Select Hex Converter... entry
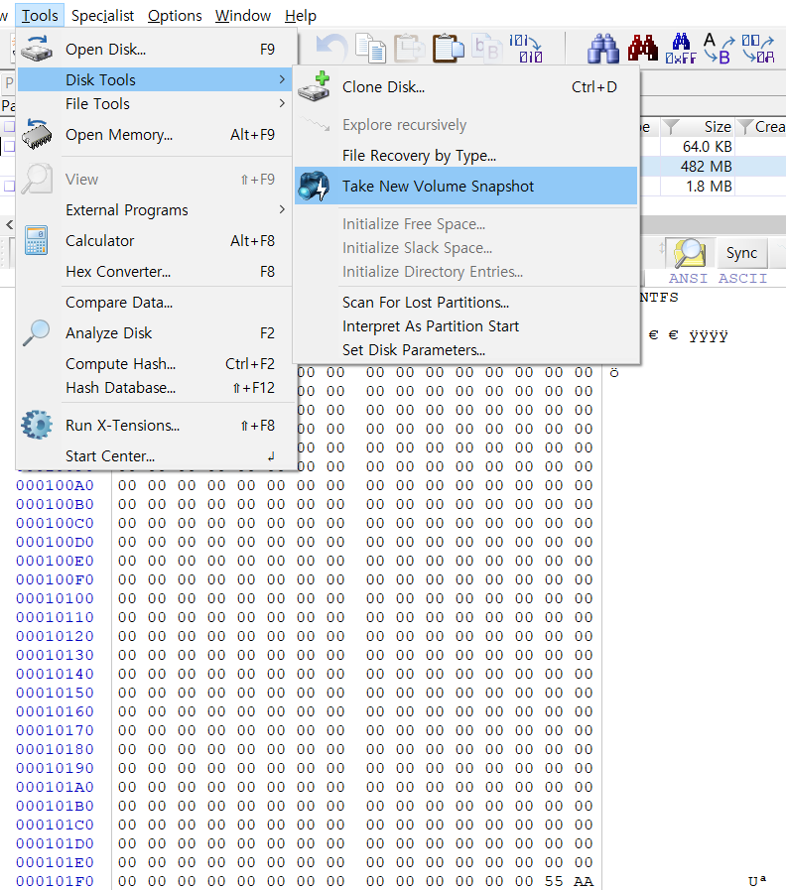Viewport: 786px width, 891px height. [x=155, y=272]
